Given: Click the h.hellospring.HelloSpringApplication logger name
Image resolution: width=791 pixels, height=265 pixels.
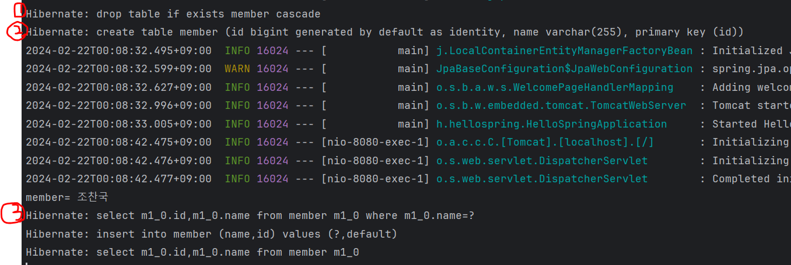Looking at the screenshot, I should coord(552,124).
